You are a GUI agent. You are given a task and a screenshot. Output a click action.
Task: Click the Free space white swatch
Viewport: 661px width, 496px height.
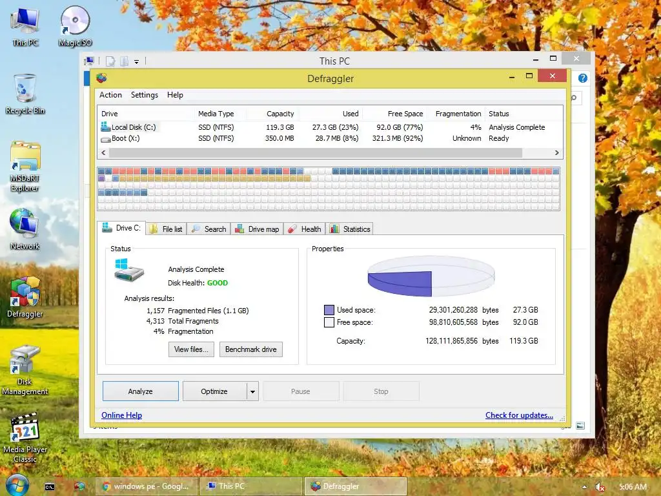tap(329, 322)
